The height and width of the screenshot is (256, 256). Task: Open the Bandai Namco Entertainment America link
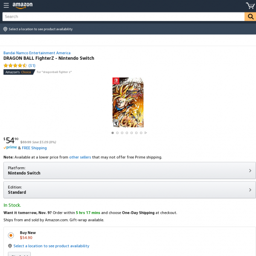pos(37,53)
